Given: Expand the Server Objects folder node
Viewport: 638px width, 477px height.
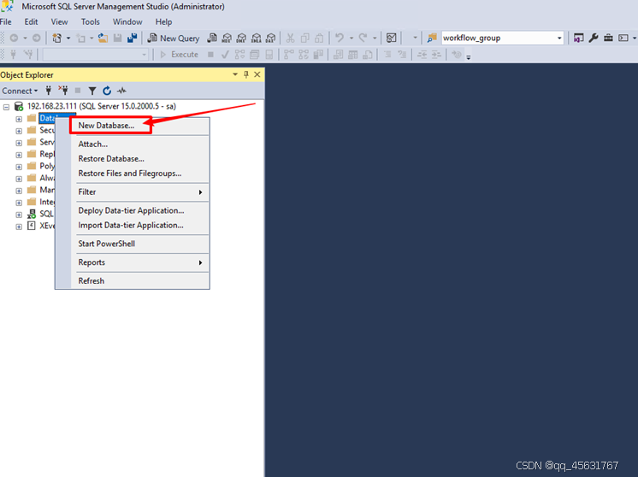Looking at the screenshot, I should 19,143.
